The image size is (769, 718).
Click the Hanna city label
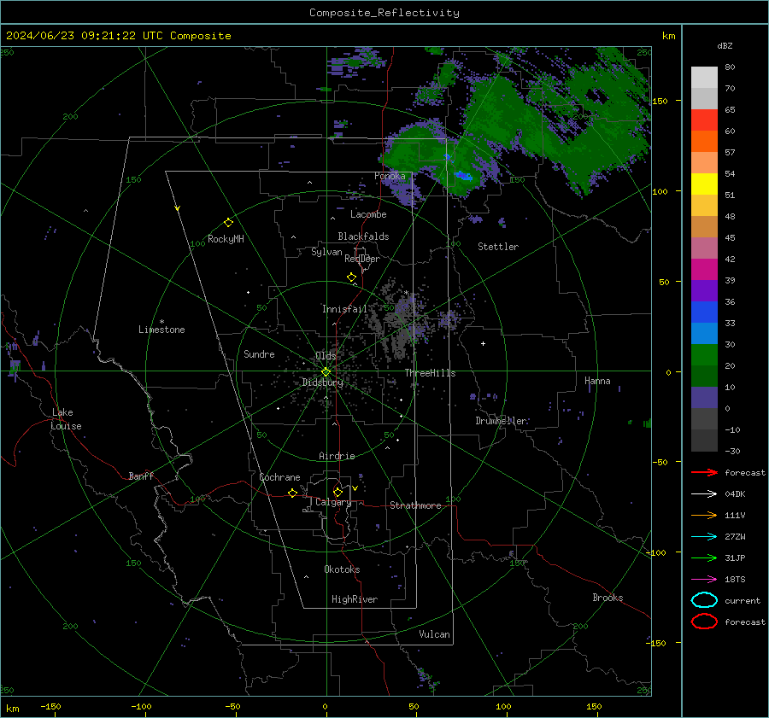click(597, 381)
